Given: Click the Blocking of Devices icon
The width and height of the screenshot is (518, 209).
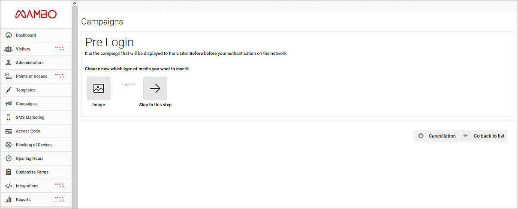Looking at the screenshot, I should pos(8,145).
